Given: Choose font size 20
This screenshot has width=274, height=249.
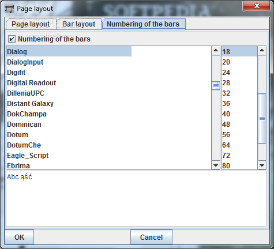Looking at the screenshot, I should point(239,62).
